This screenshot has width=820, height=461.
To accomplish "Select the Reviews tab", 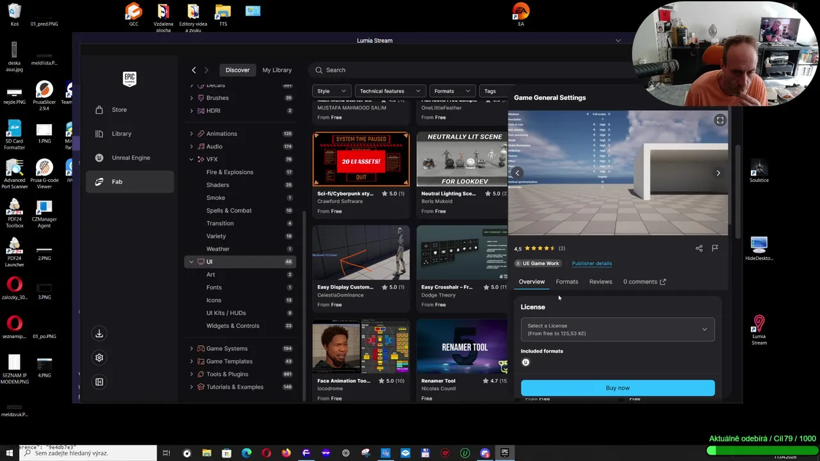I will [x=600, y=282].
